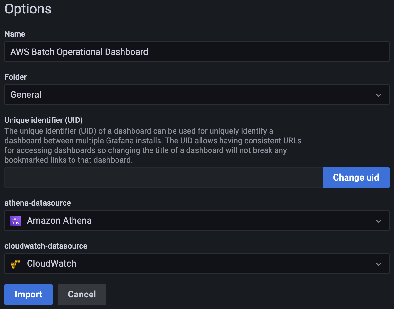Open the Folder dropdown showing General
This screenshot has height=309, width=394.
[x=197, y=95]
